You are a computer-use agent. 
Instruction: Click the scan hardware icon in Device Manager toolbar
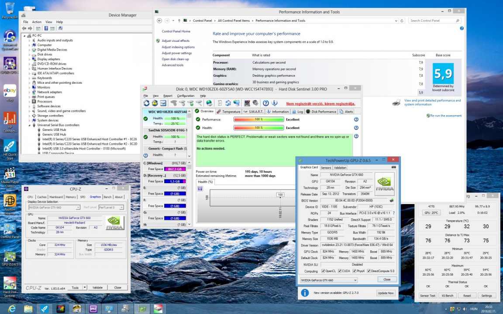tap(60, 28)
